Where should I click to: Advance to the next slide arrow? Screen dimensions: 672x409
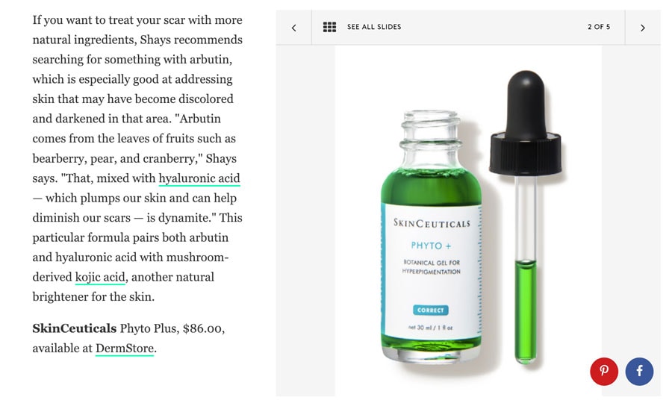click(642, 28)
